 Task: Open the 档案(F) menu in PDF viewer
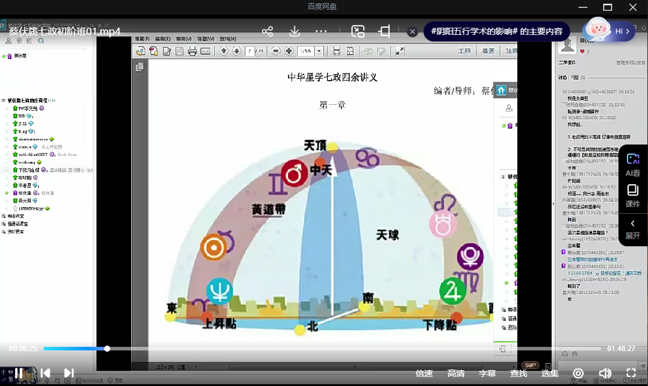(142, 39)
